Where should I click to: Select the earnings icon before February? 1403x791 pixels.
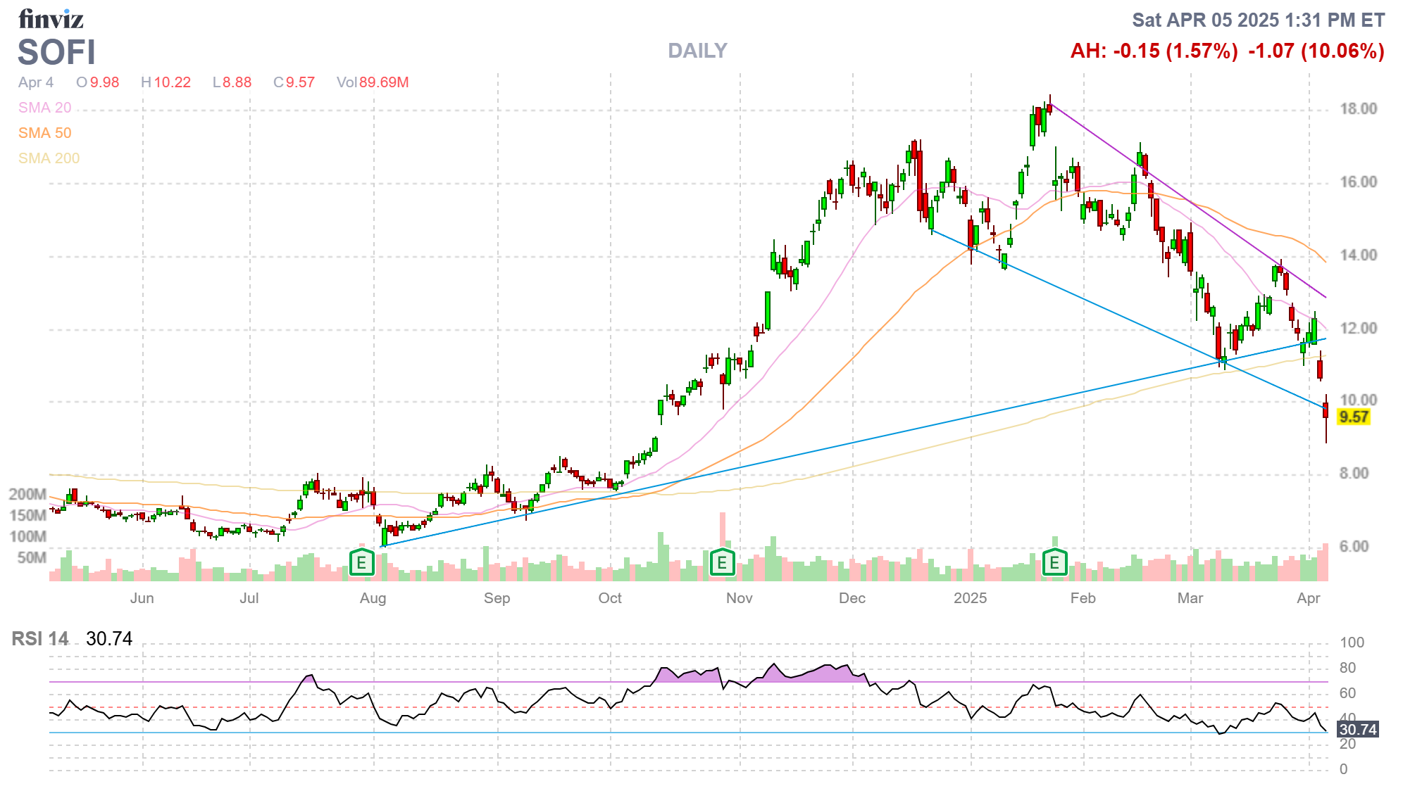tap(1054, 563)
